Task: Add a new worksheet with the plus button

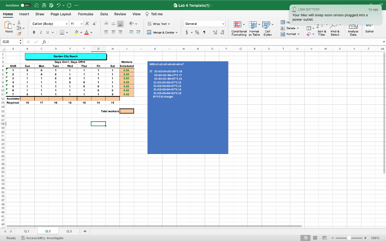Action: point(84,231)
